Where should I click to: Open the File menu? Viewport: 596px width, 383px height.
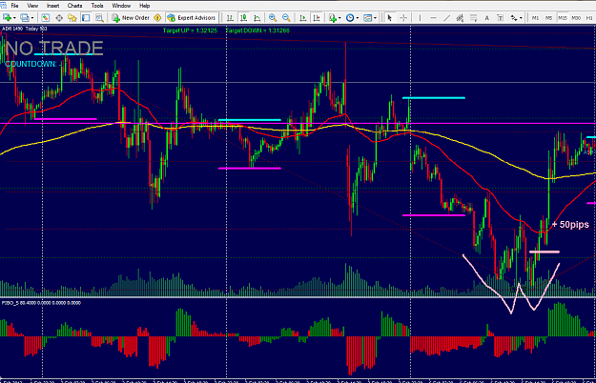coord(14,6)
